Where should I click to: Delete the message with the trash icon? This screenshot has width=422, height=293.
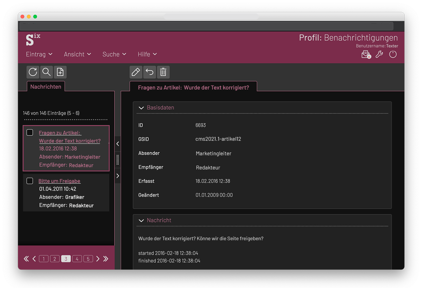pos(164,72)
